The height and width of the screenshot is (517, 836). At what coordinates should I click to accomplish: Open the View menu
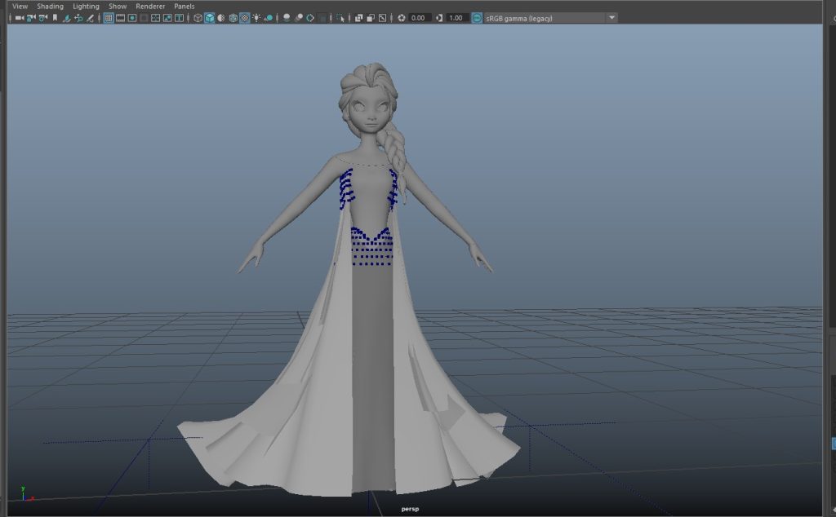20,7
